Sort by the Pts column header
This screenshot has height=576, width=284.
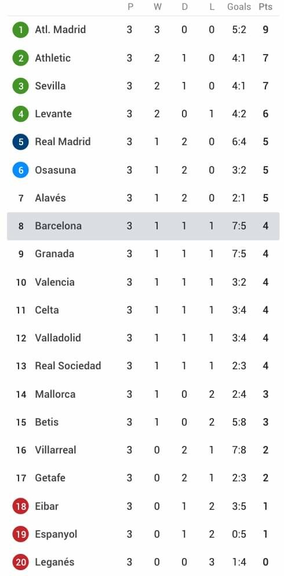(x=265, y=7)
